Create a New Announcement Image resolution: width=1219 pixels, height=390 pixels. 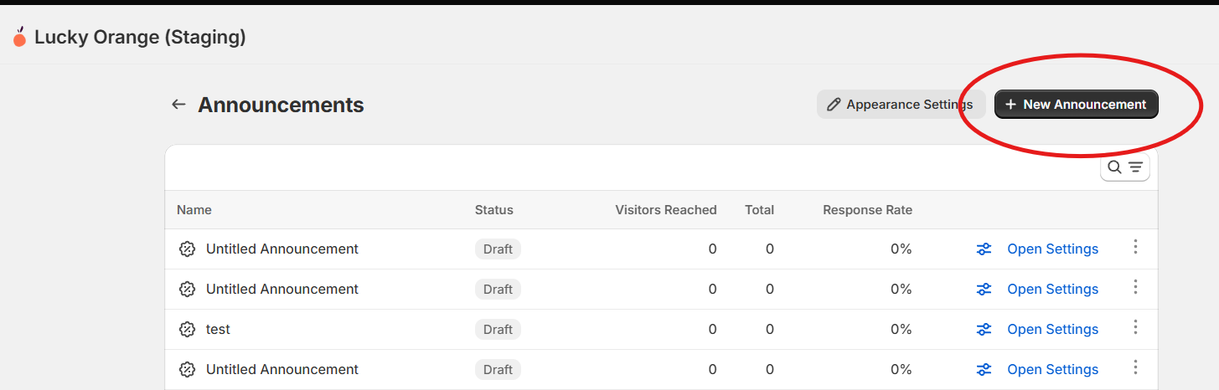(x=1077, y=105)
